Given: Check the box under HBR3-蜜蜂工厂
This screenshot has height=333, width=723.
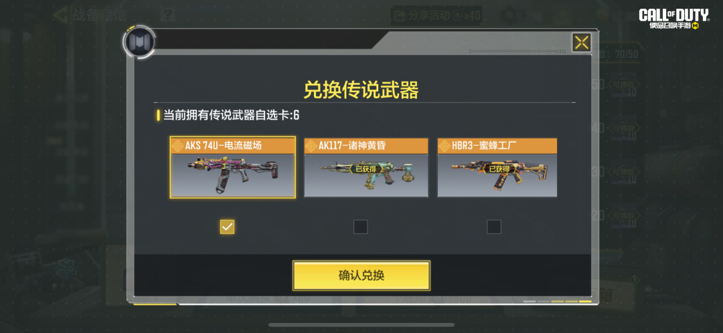Looking at the screenshot, I should 494,227.
